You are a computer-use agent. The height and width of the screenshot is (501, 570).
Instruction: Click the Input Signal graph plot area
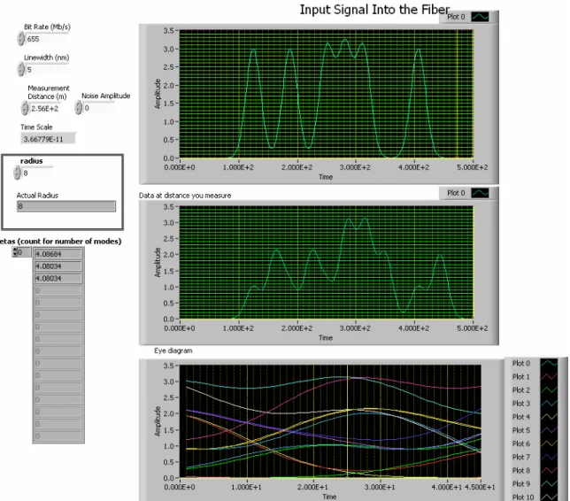pos(326,94)
